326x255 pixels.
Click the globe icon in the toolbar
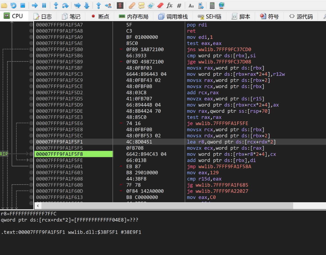[221, 5]
